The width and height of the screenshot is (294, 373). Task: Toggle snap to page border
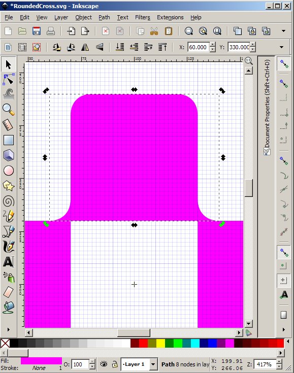click(284, 315)
